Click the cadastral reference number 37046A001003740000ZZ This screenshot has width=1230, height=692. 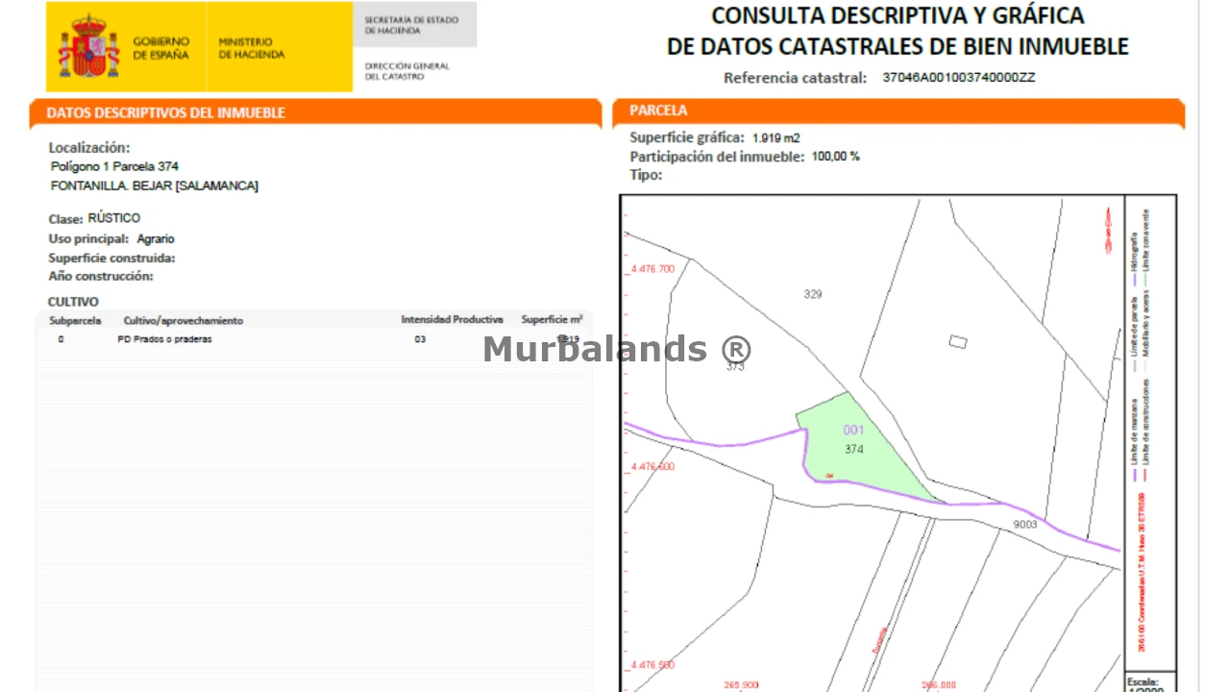pyautogui.click(x=958, y=78)
